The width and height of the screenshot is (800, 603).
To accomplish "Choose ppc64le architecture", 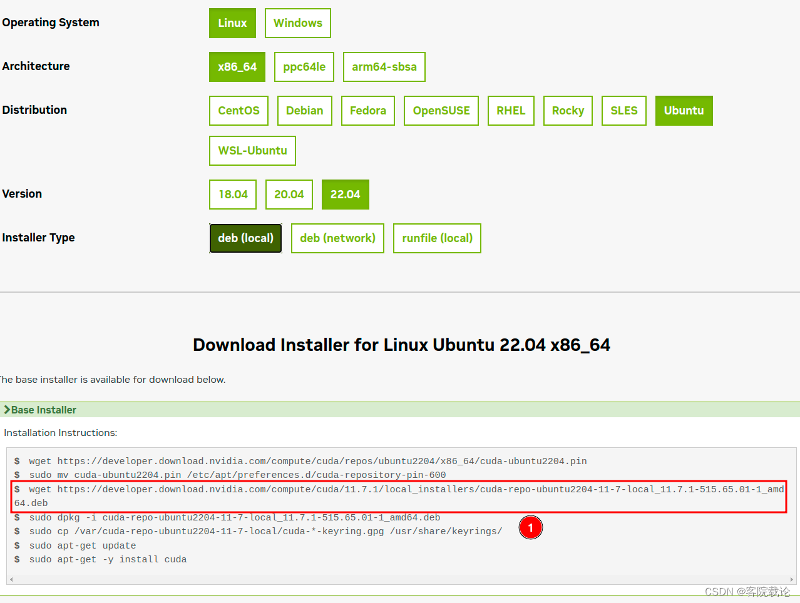I will coord(304,67).
